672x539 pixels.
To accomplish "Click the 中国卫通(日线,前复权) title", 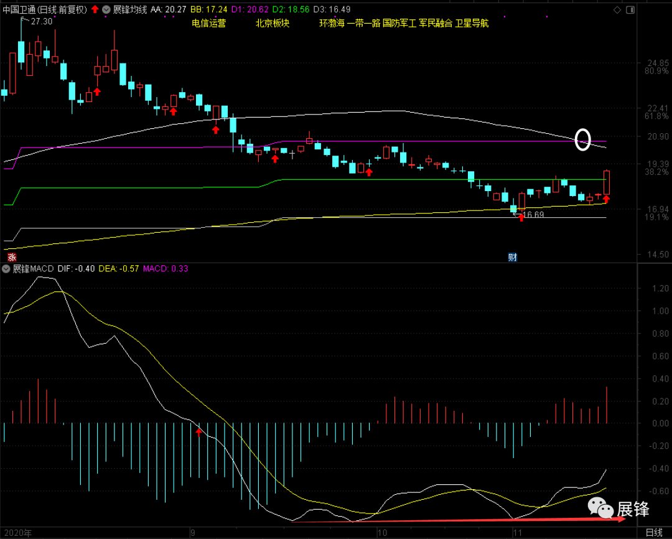I will [45, 9].
